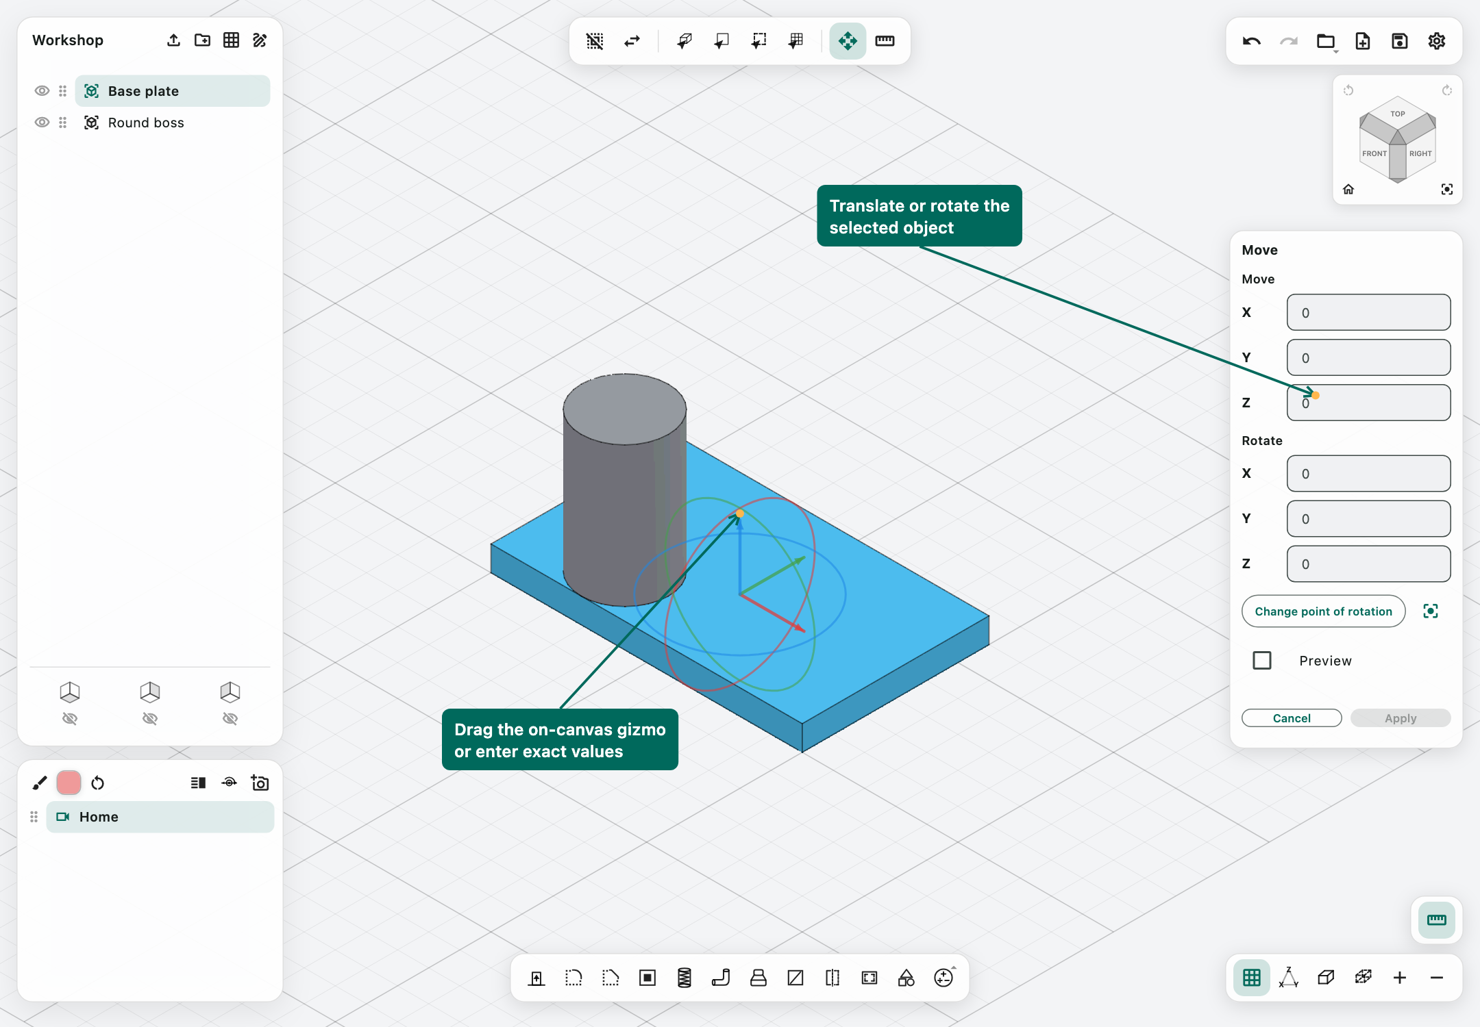Viewport: 1480px width, 1027px height.
Task: Open the folder menu in top-right toolbar
Action: (x=1326, y=41)
